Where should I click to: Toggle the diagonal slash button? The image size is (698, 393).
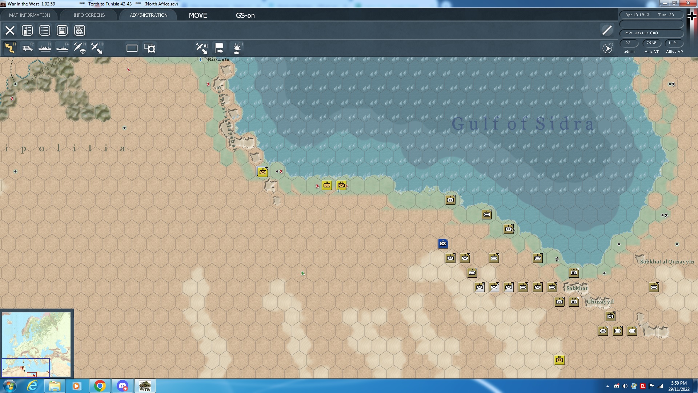coord(607,30)
